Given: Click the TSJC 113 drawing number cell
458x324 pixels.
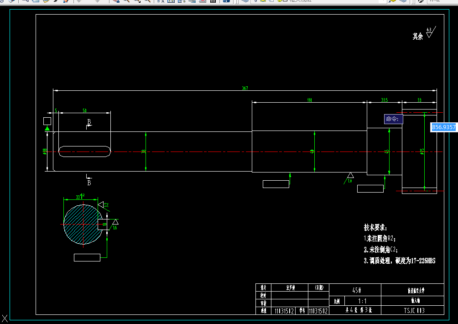Looking at the screenshot, I should pos(412,310).
